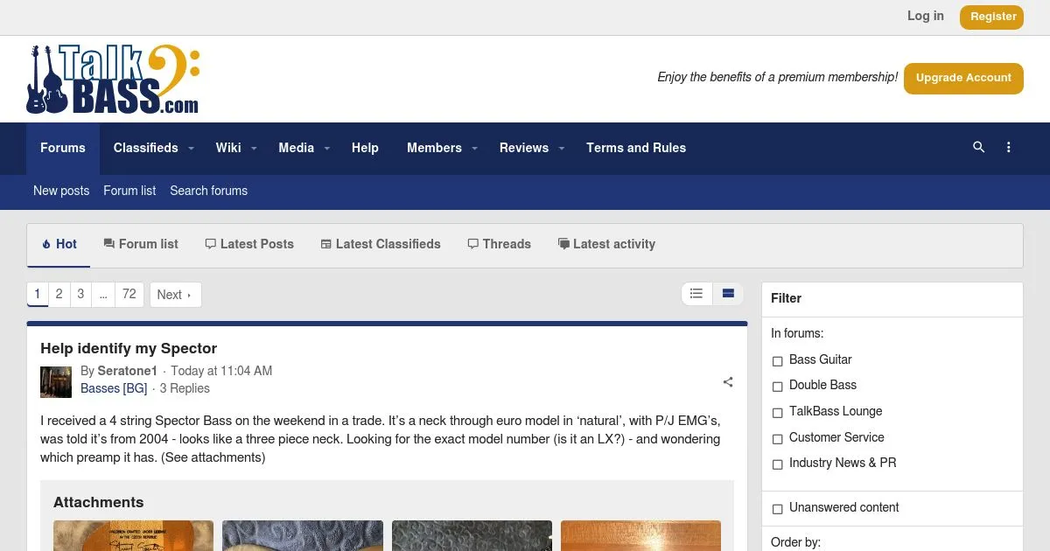Open the Forum list sub-nav link

129,191
